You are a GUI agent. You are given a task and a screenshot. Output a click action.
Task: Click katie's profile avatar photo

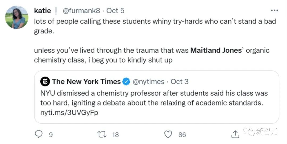[17, 17]
